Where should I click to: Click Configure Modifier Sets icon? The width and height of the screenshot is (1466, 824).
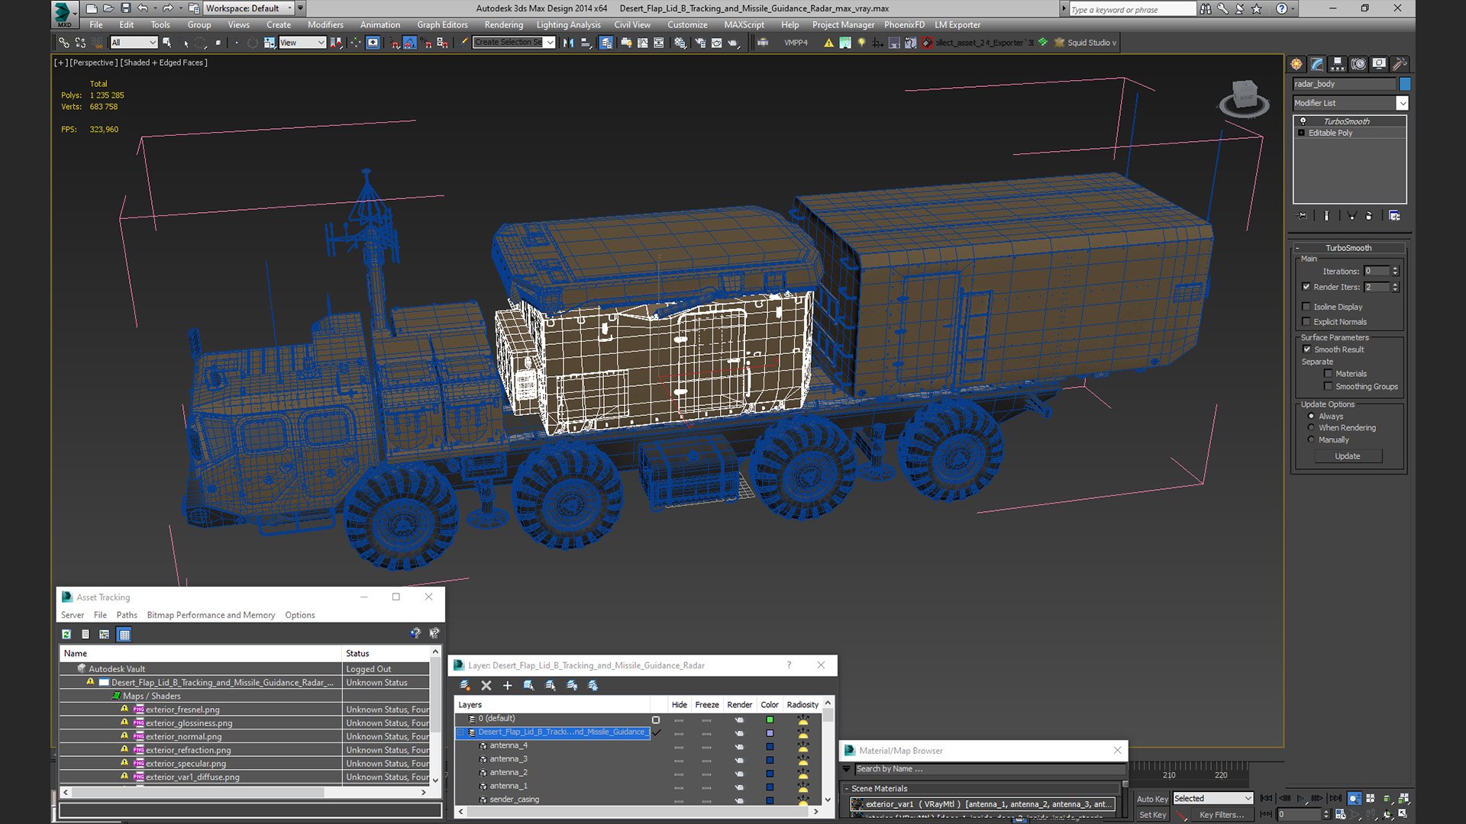(1394, 216)
